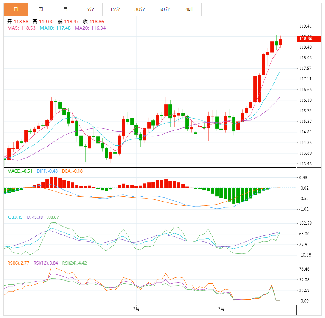Image resolution: width=325 pixels, height=318 pixels.
Task: Switch to the 4时 interval tab
Action: pyautogui.click(x=189, y=9)
